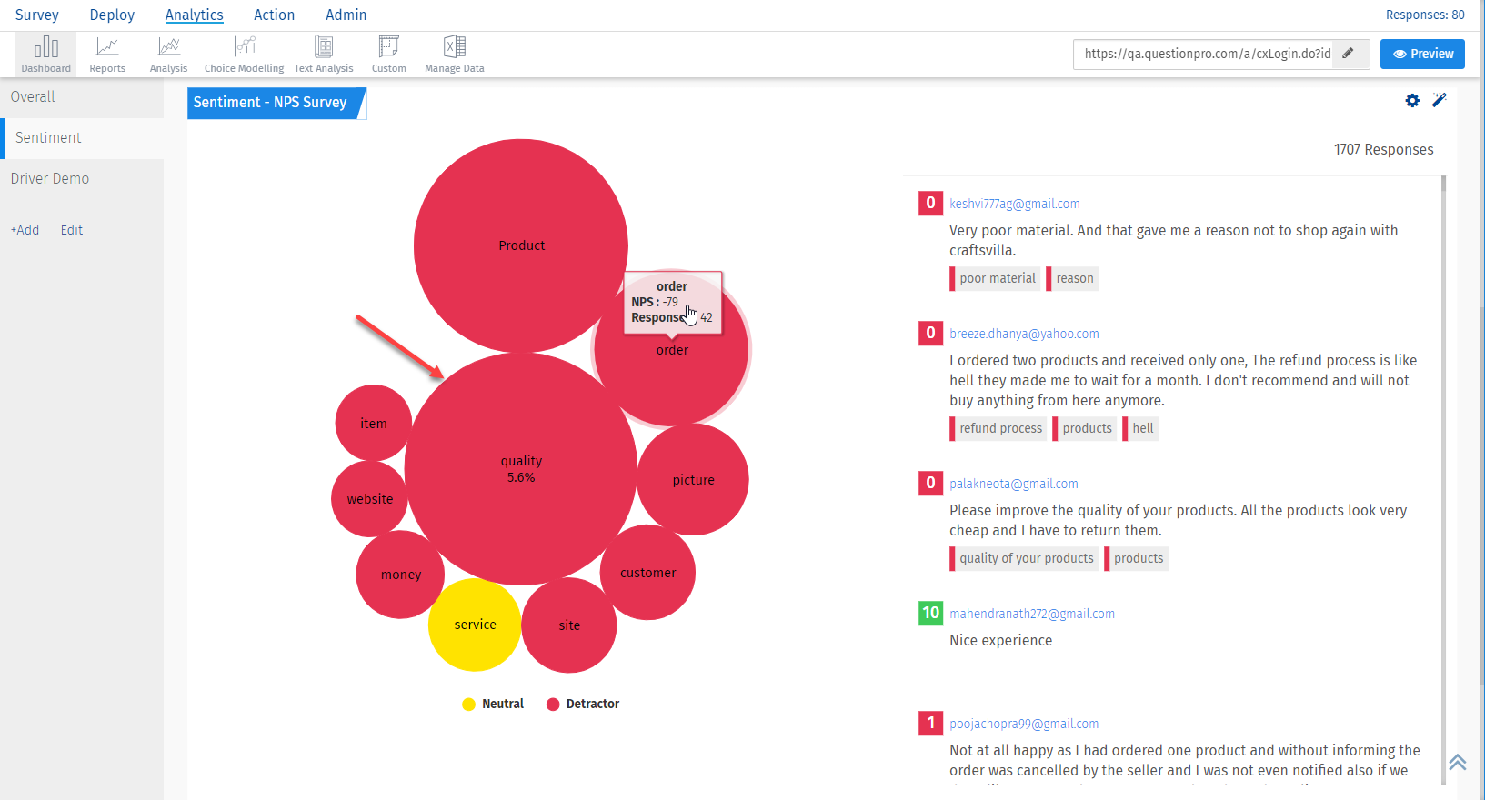Click the 'poor material' tag
1485x800 pixels.
point(995,278)
